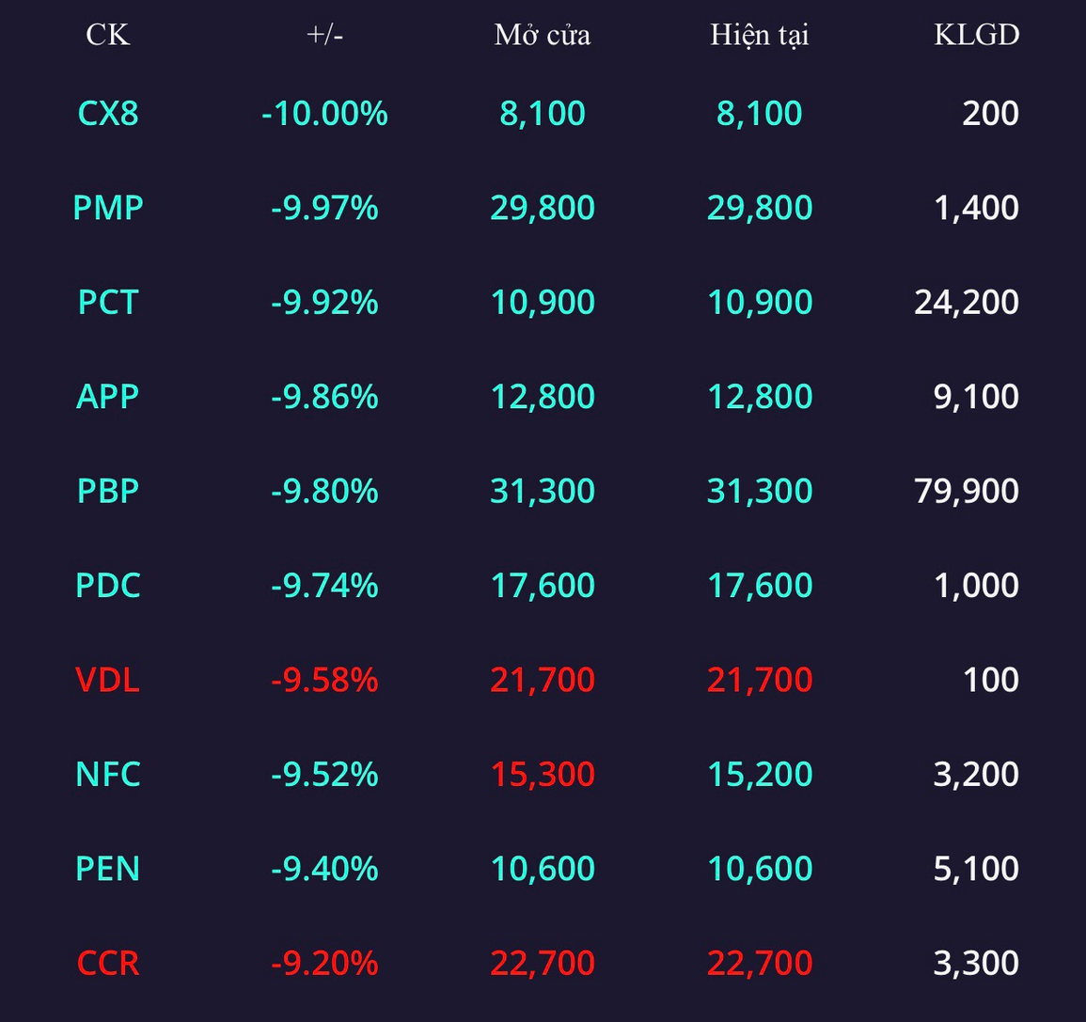Screen dimensions: 1086x1022
Task: Click the Mở cửa column header
Action: pyautogui.click(x=543, y=35)
